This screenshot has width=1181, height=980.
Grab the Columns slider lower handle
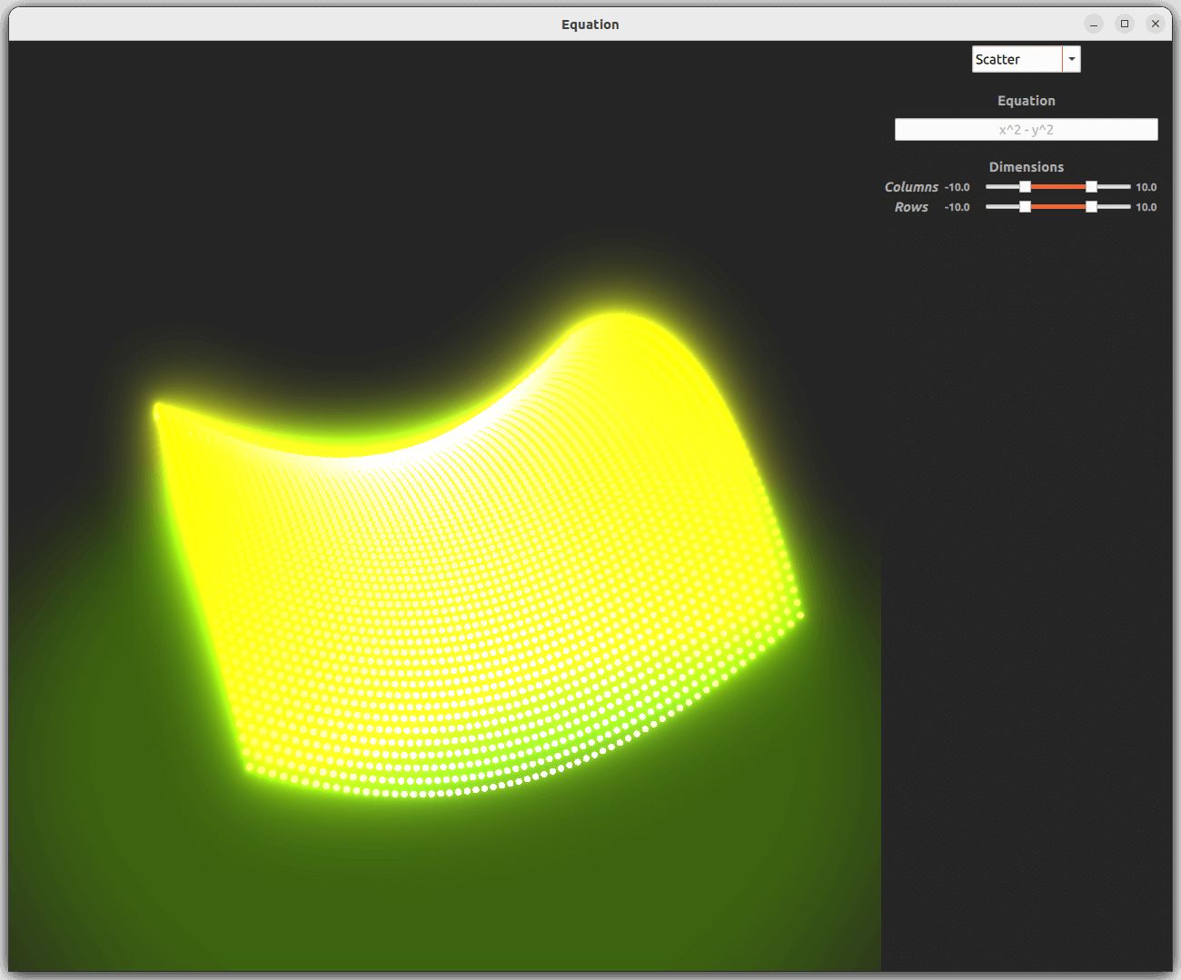1025,186
